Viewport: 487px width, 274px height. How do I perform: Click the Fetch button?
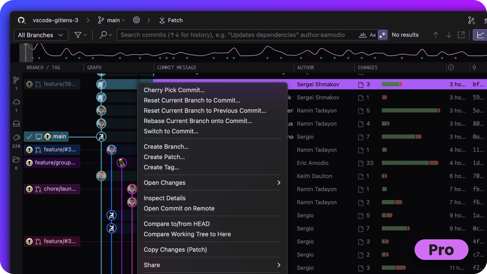click(171, 20)
